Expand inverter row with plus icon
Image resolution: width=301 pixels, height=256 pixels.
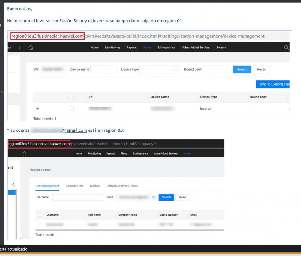pyautogui.click(x=37, y=108)
